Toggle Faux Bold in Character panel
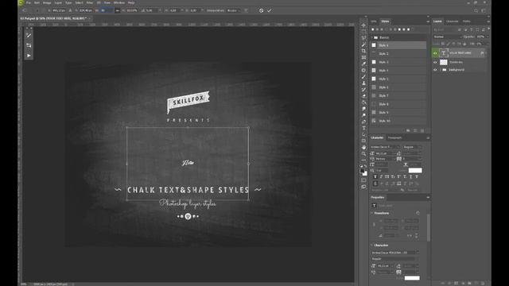509x286 pixels. (375, 176)
